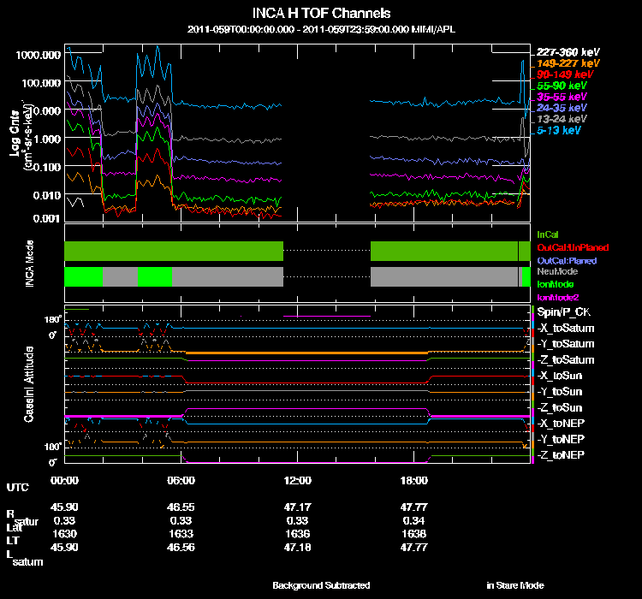Select the -X_toSaturn attitude legend entry

tap(566, 328)
